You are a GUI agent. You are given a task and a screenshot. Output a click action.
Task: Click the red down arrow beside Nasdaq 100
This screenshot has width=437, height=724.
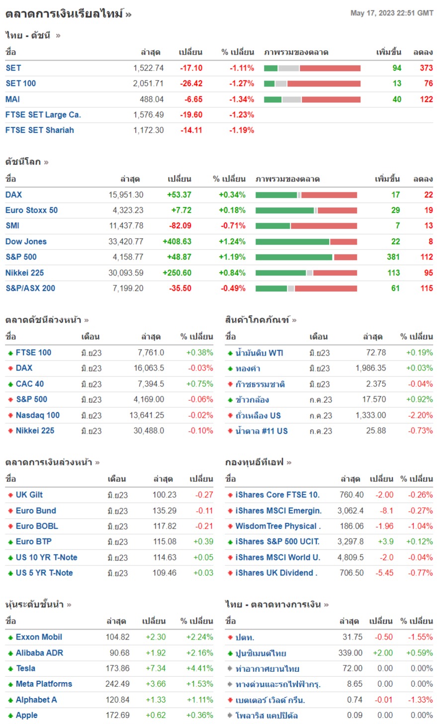click(x=10, y=416)
